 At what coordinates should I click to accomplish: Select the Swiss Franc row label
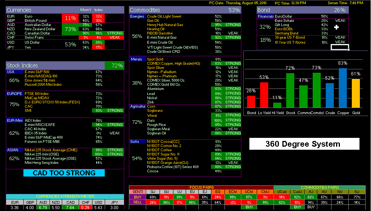click(x=34, y=37)
